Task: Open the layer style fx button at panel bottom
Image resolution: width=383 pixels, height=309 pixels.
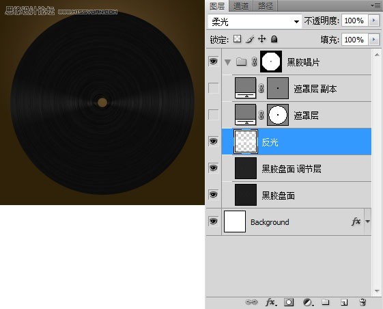Action: tap(270, 302)
